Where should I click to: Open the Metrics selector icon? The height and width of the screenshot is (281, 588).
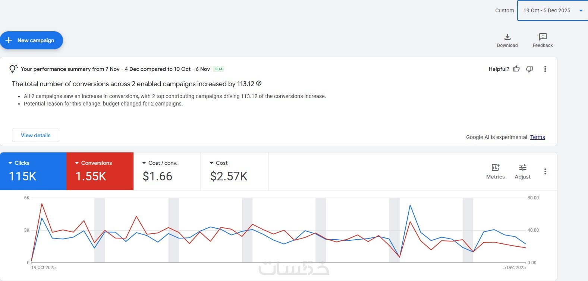pos(495,168)
